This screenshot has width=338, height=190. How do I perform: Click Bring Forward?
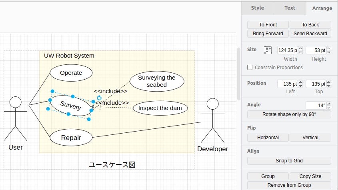tap(268, 34)
